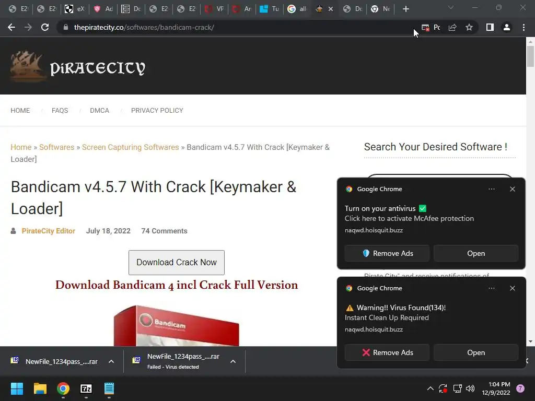Viewport: 535px width, 401px height.
Task: Dismiss the 'Virus Found(134)' notification
Action: tap(513, 288)
